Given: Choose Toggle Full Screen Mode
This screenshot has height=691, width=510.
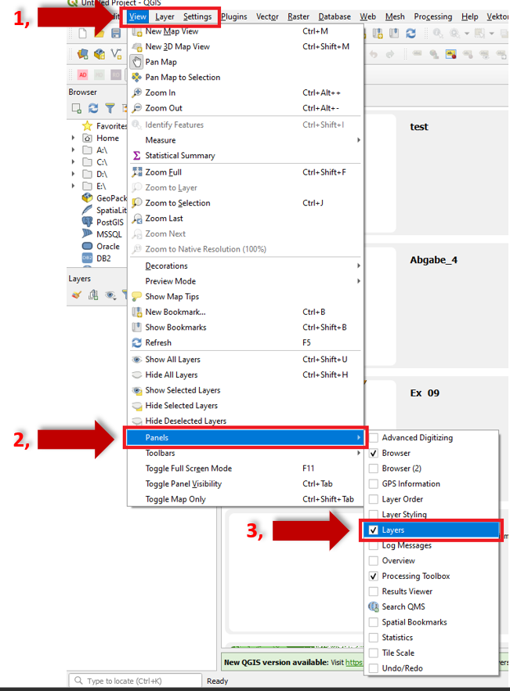Looking at the screenshot, I should pos(188,469).
